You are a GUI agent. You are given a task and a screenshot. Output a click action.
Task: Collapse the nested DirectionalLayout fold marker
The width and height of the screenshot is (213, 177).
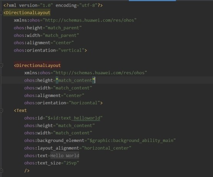1,66
